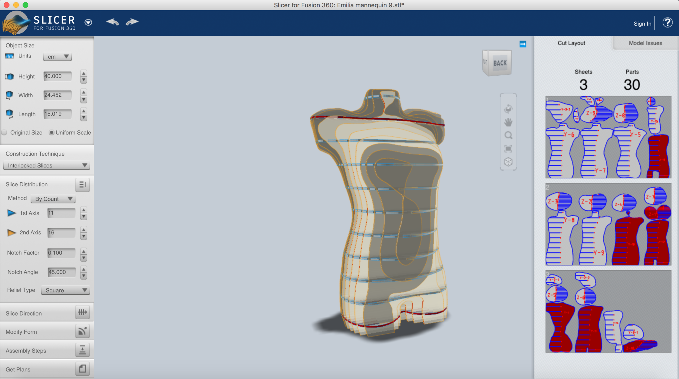Click the 2nd Axis orange arrow icon
The height and width of the screenshot is (379, 679).
point(11,233)
